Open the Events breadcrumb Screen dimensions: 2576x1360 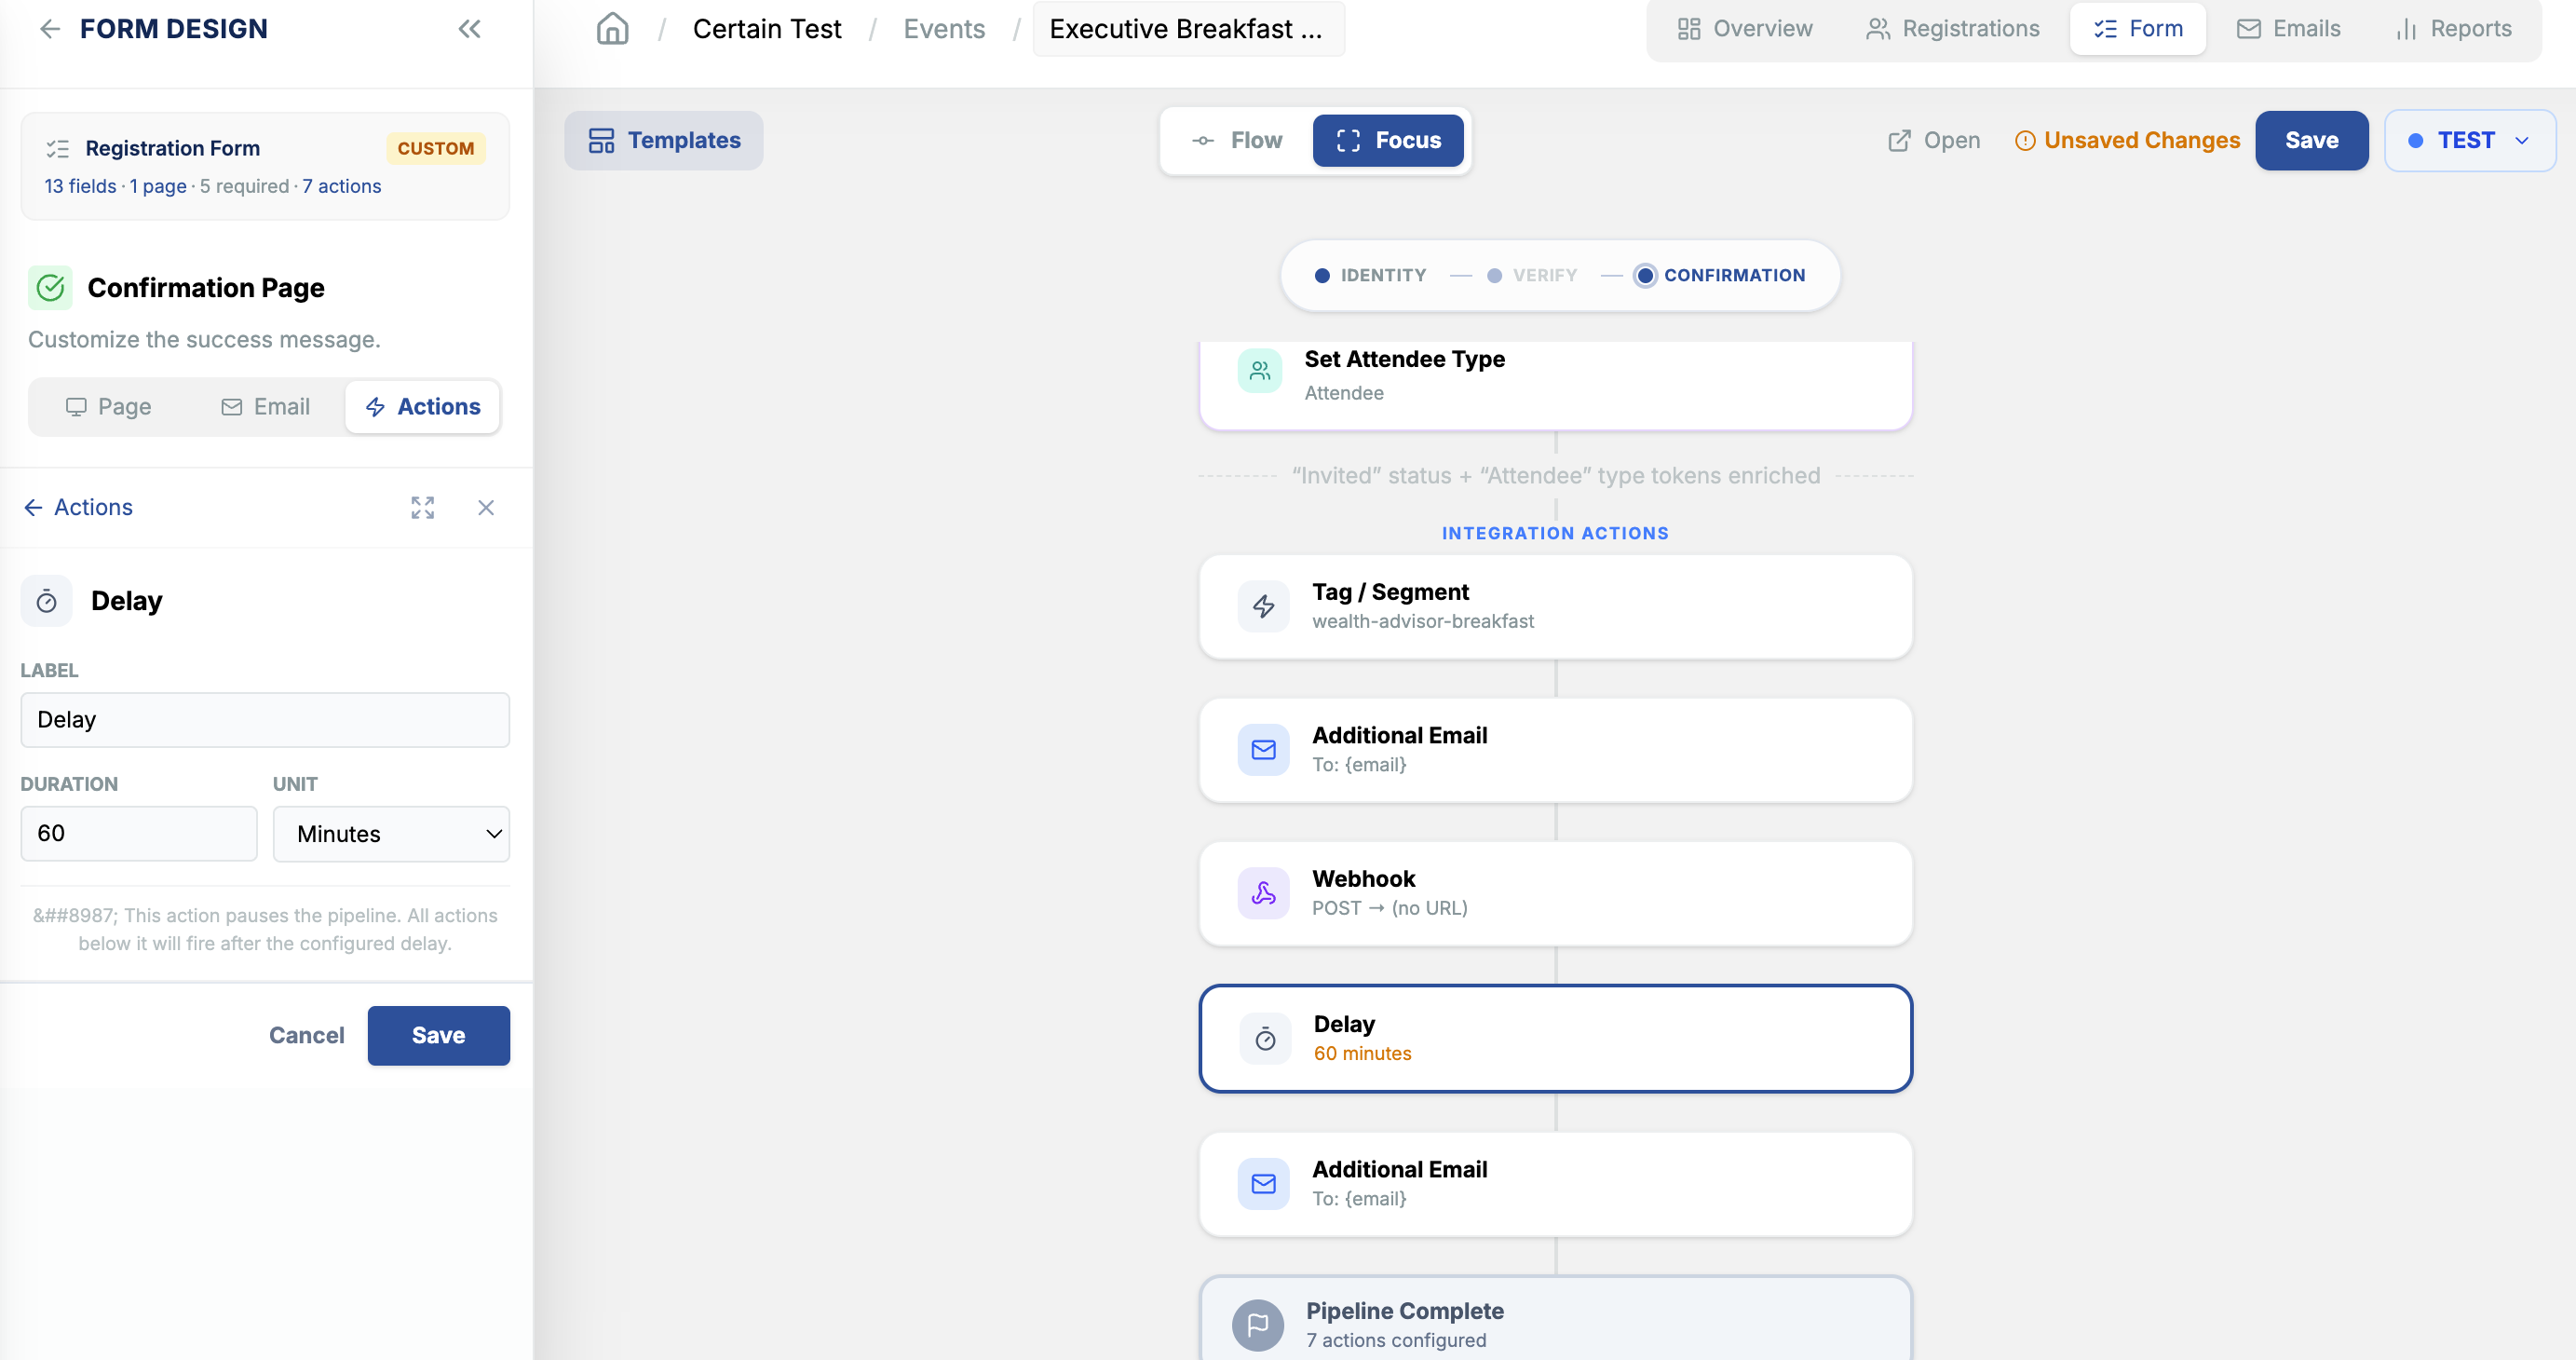coord(944,29)
